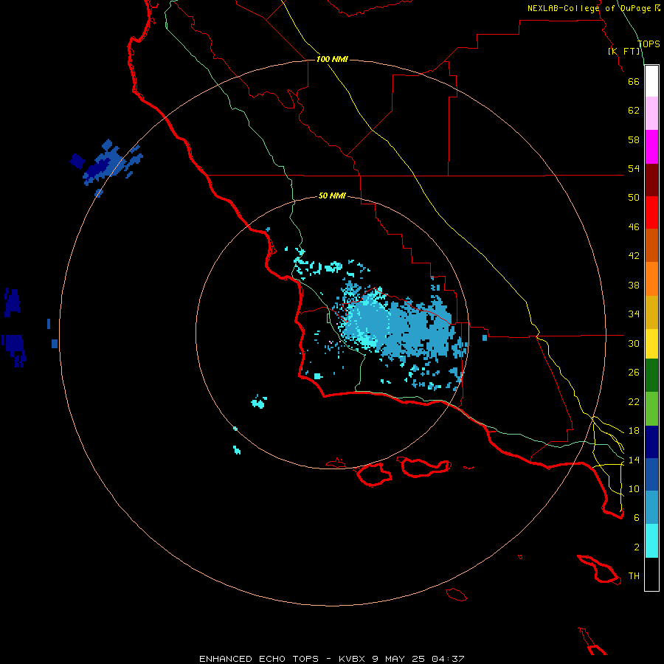Click the magenta legend swatch
The height and width of the screenshot is (664, 664).
tap(651, 147)
